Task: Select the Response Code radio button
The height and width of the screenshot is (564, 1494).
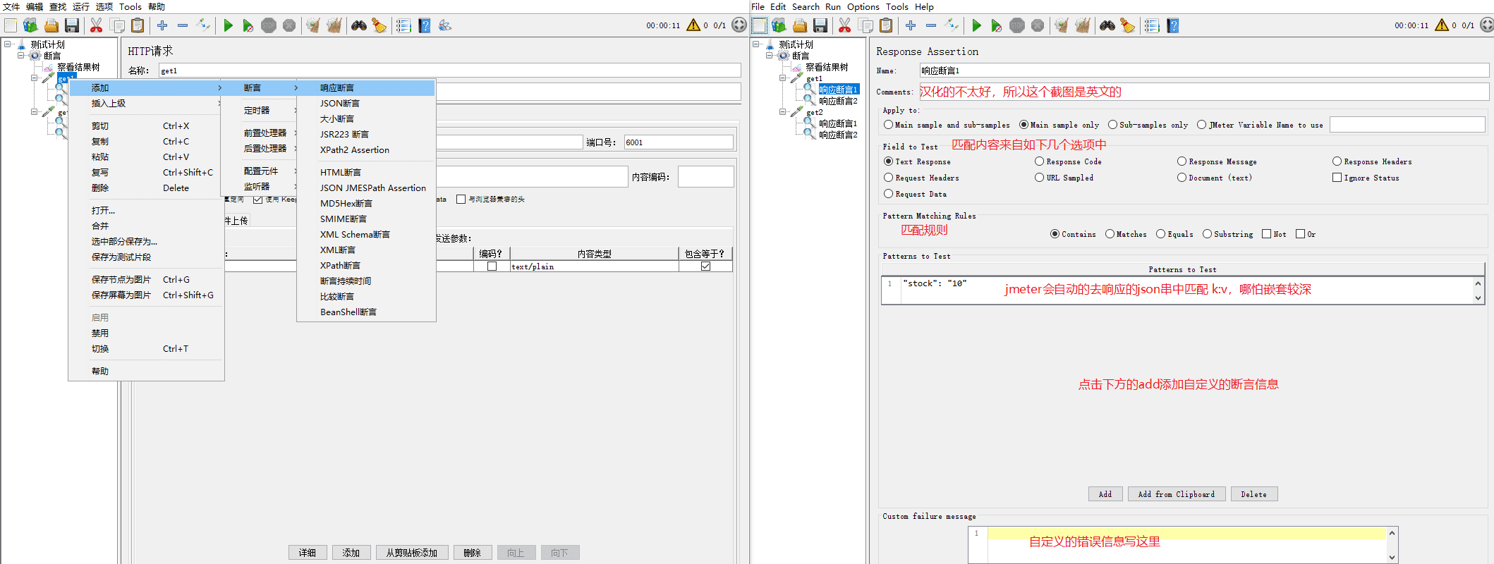Action: (1039, 161)
